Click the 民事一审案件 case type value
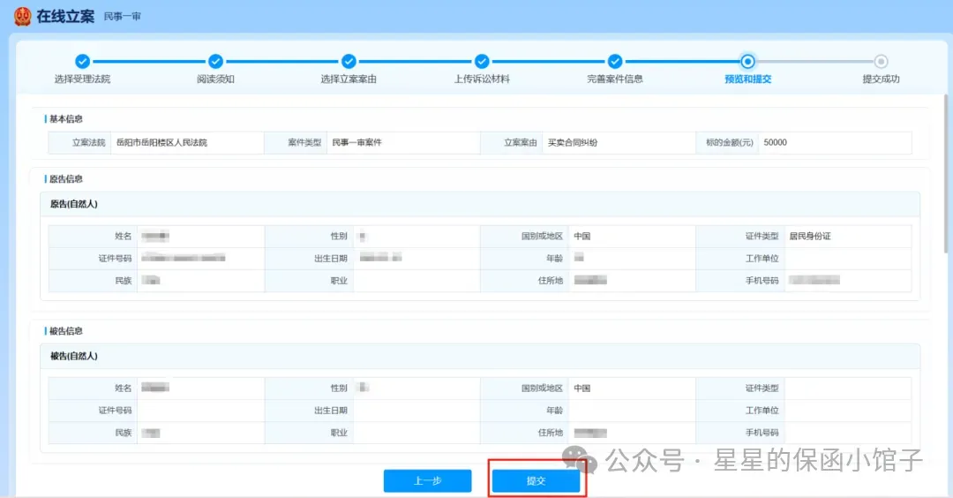The height and width of the screenshot is (498, 953). coord(356,143)
